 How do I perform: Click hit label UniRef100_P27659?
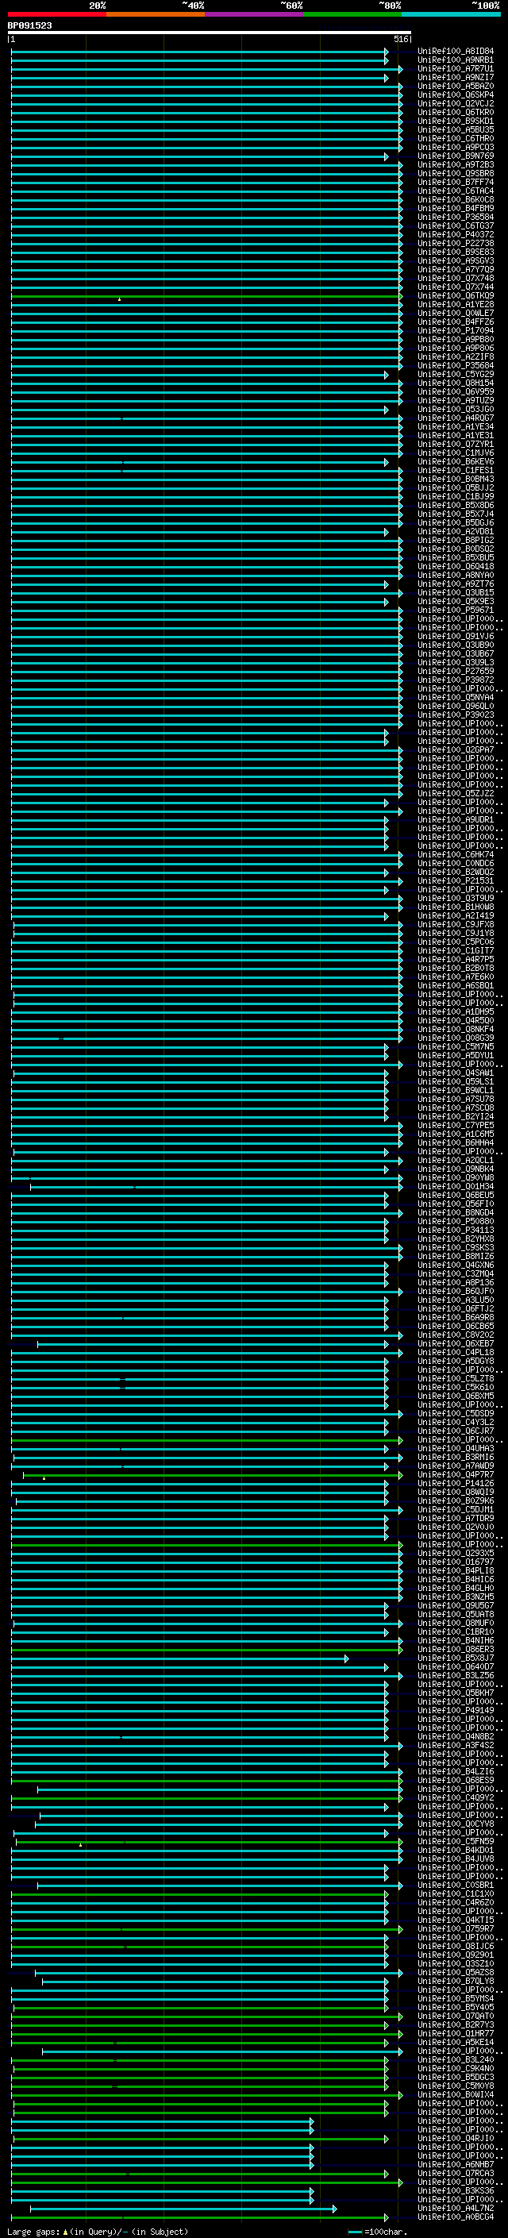pyautogui.click(x=455, y=671)
